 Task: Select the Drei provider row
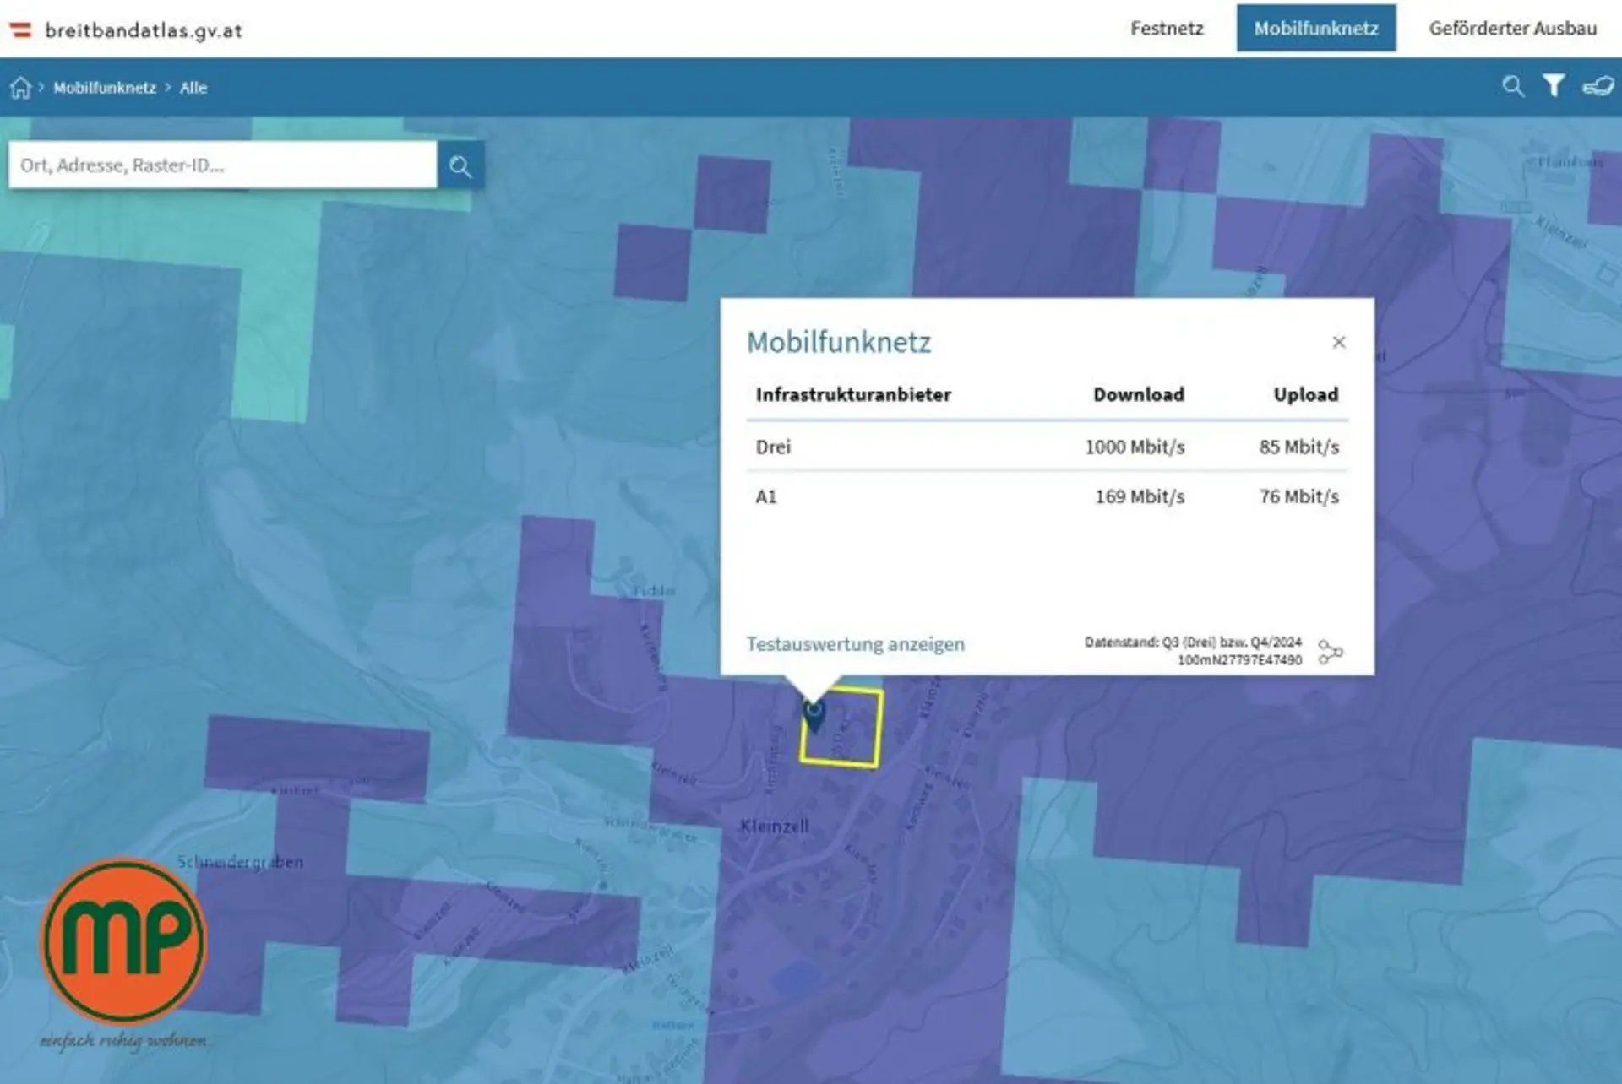1047,447
